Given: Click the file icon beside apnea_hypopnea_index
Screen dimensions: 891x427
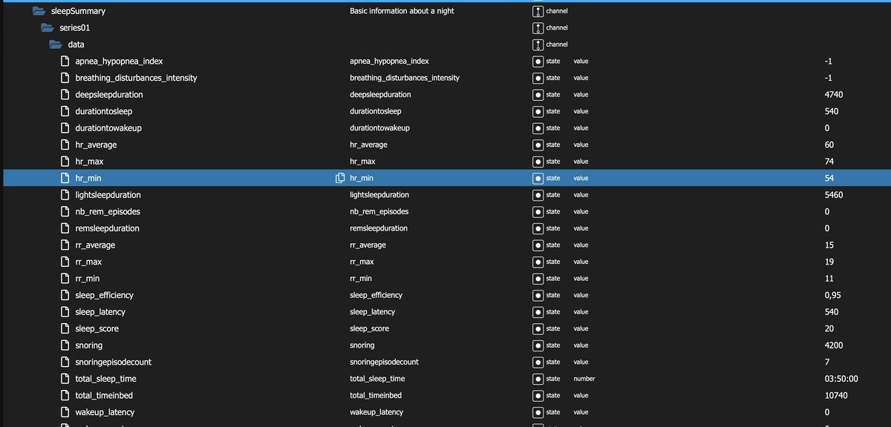Looking at the screenshot, I should click(65, 61).
